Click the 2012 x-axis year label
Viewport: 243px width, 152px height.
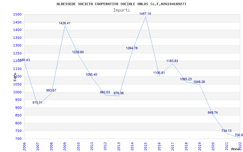pos(105,146)
